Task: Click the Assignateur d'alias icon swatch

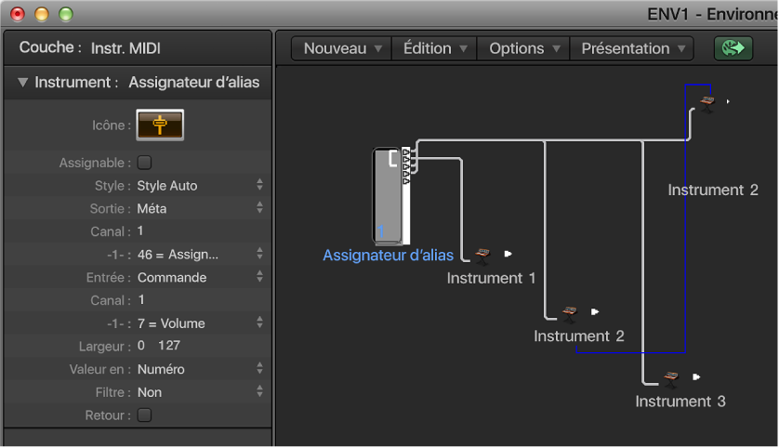Action: coord(160,125)
